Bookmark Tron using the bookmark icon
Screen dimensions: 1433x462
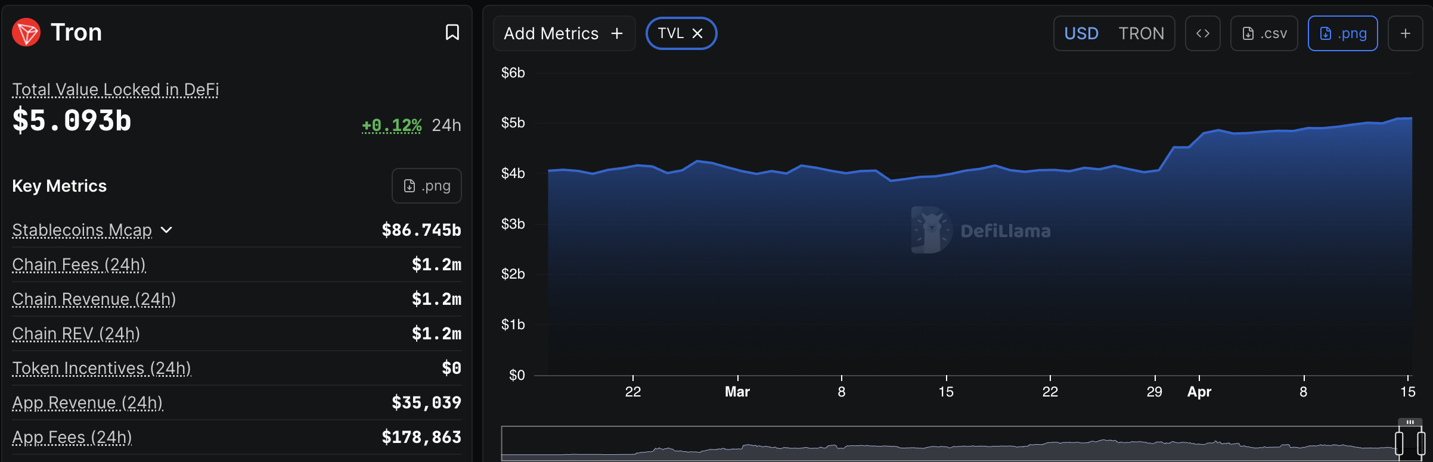(452, 33)
